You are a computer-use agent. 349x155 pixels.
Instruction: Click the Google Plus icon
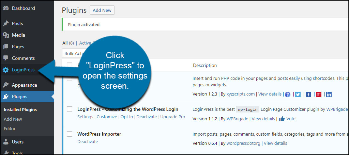coord(319,94)
